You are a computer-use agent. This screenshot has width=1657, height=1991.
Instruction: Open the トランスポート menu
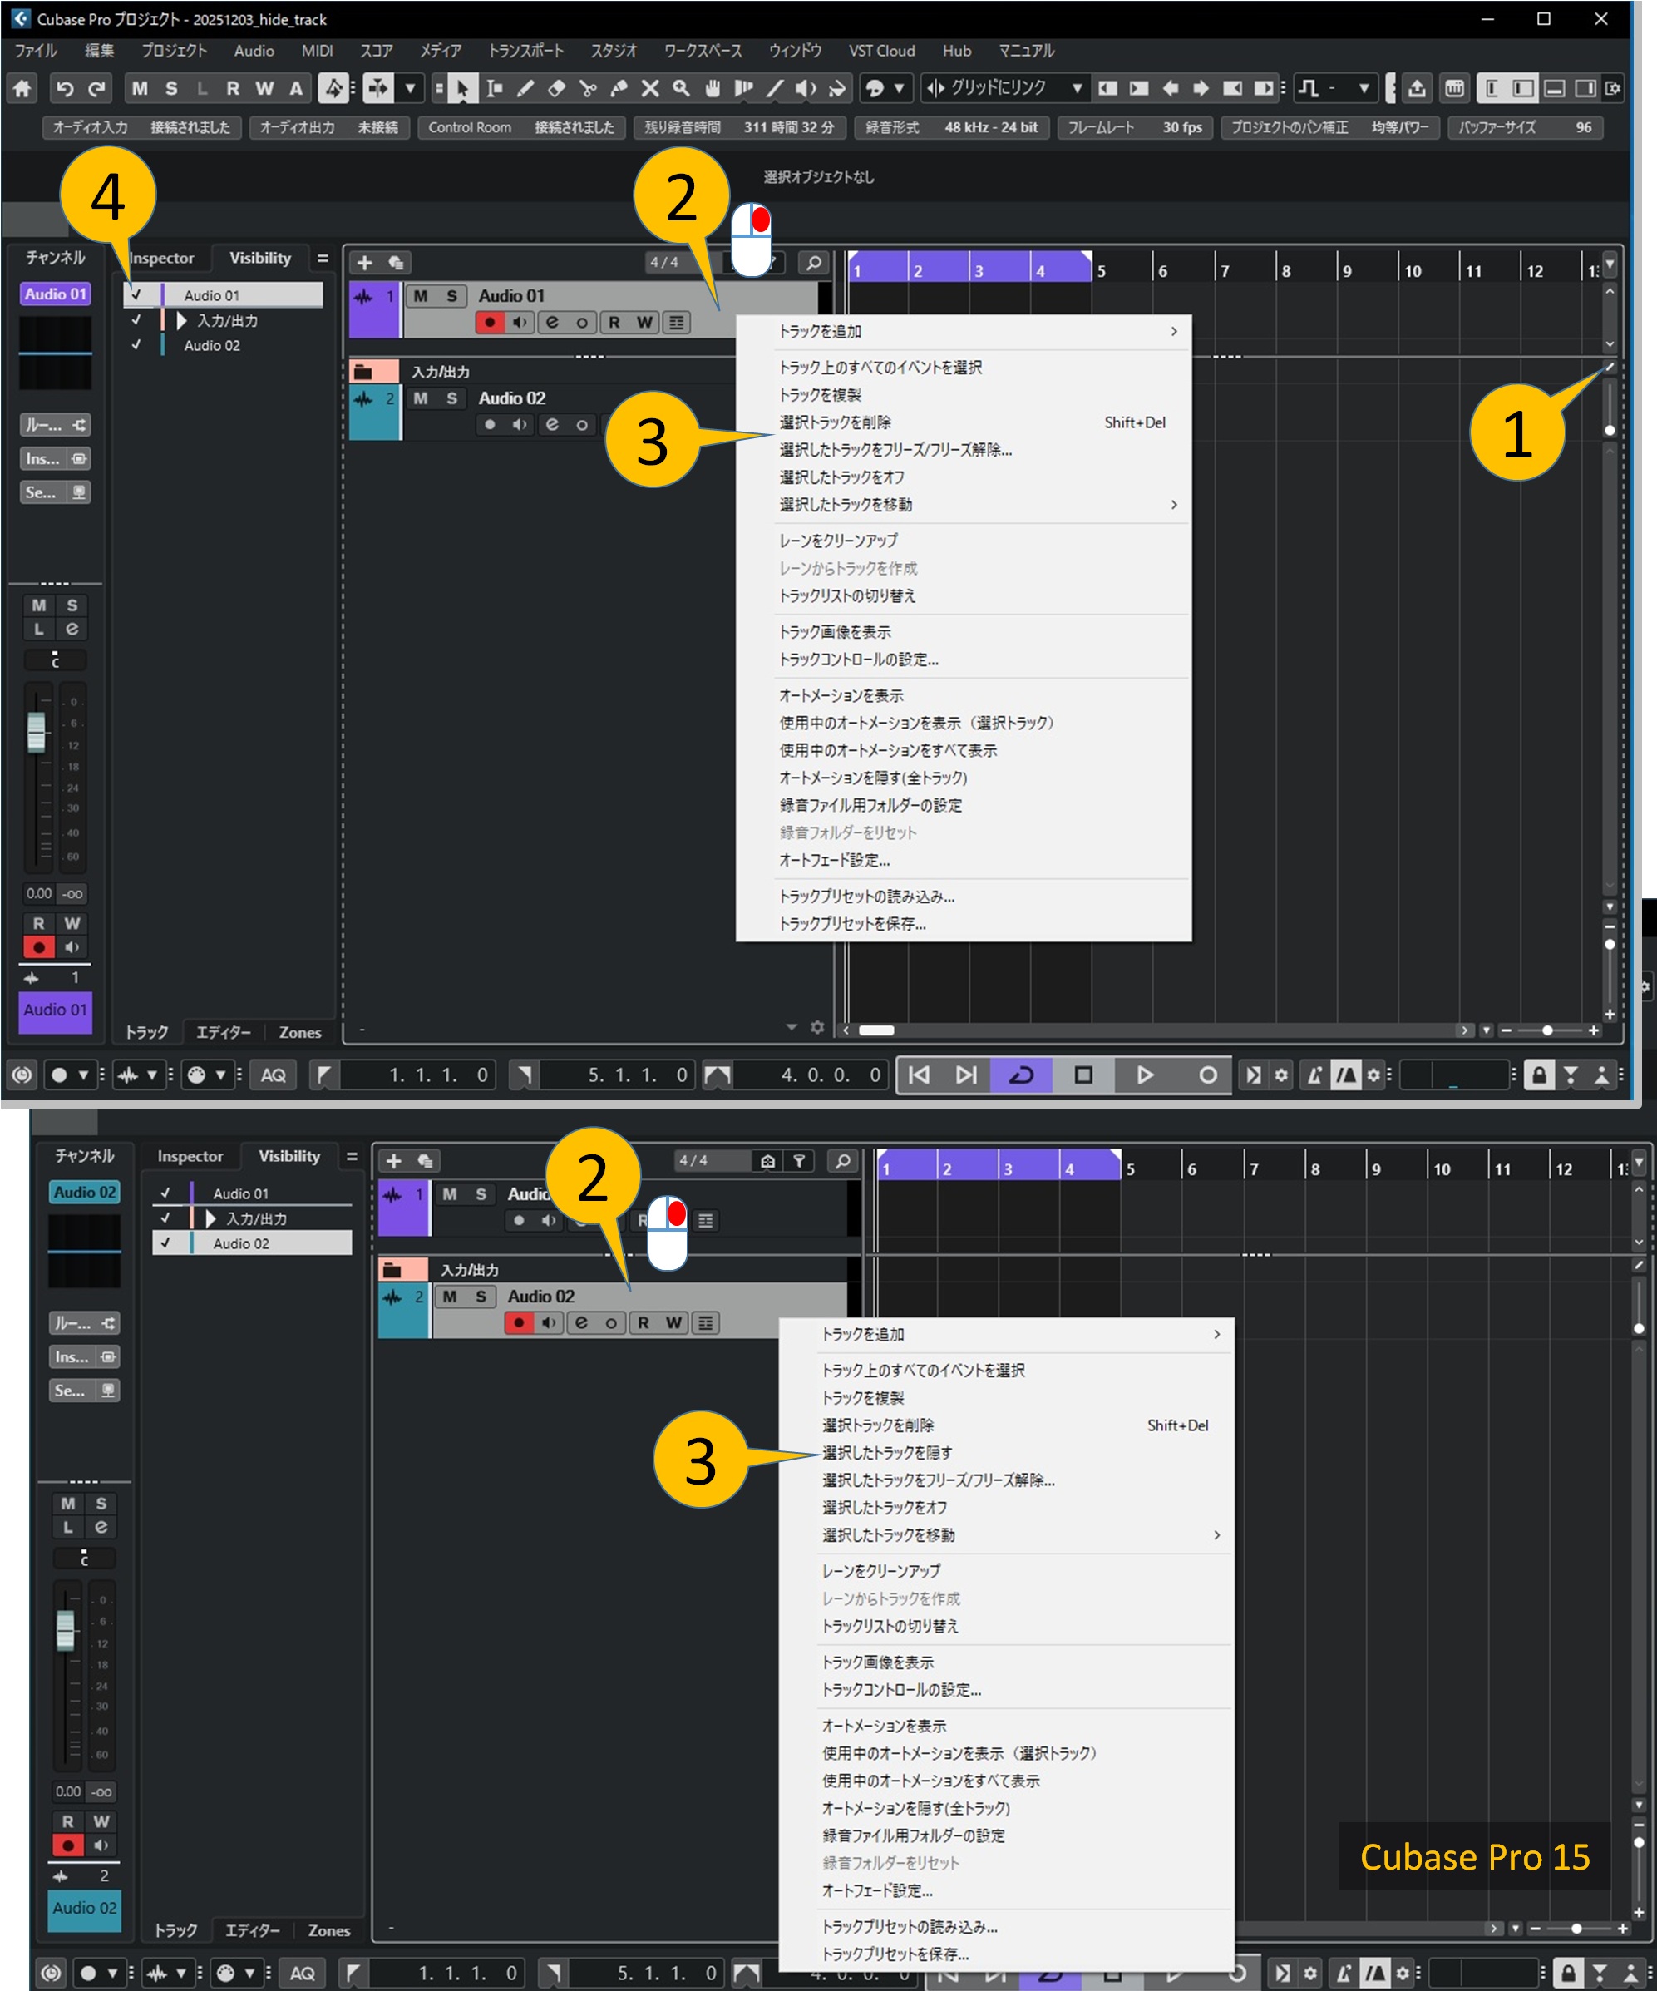point(525,52)
